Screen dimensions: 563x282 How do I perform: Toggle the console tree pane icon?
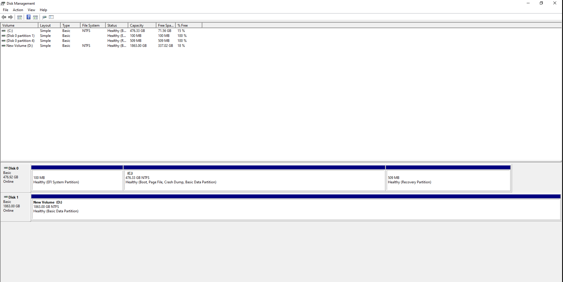[x=19, y=17]
